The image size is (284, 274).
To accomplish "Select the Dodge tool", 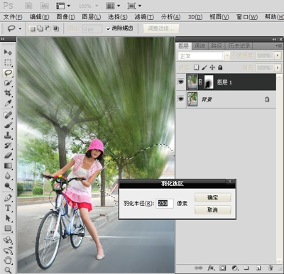I will pos(8,186).
